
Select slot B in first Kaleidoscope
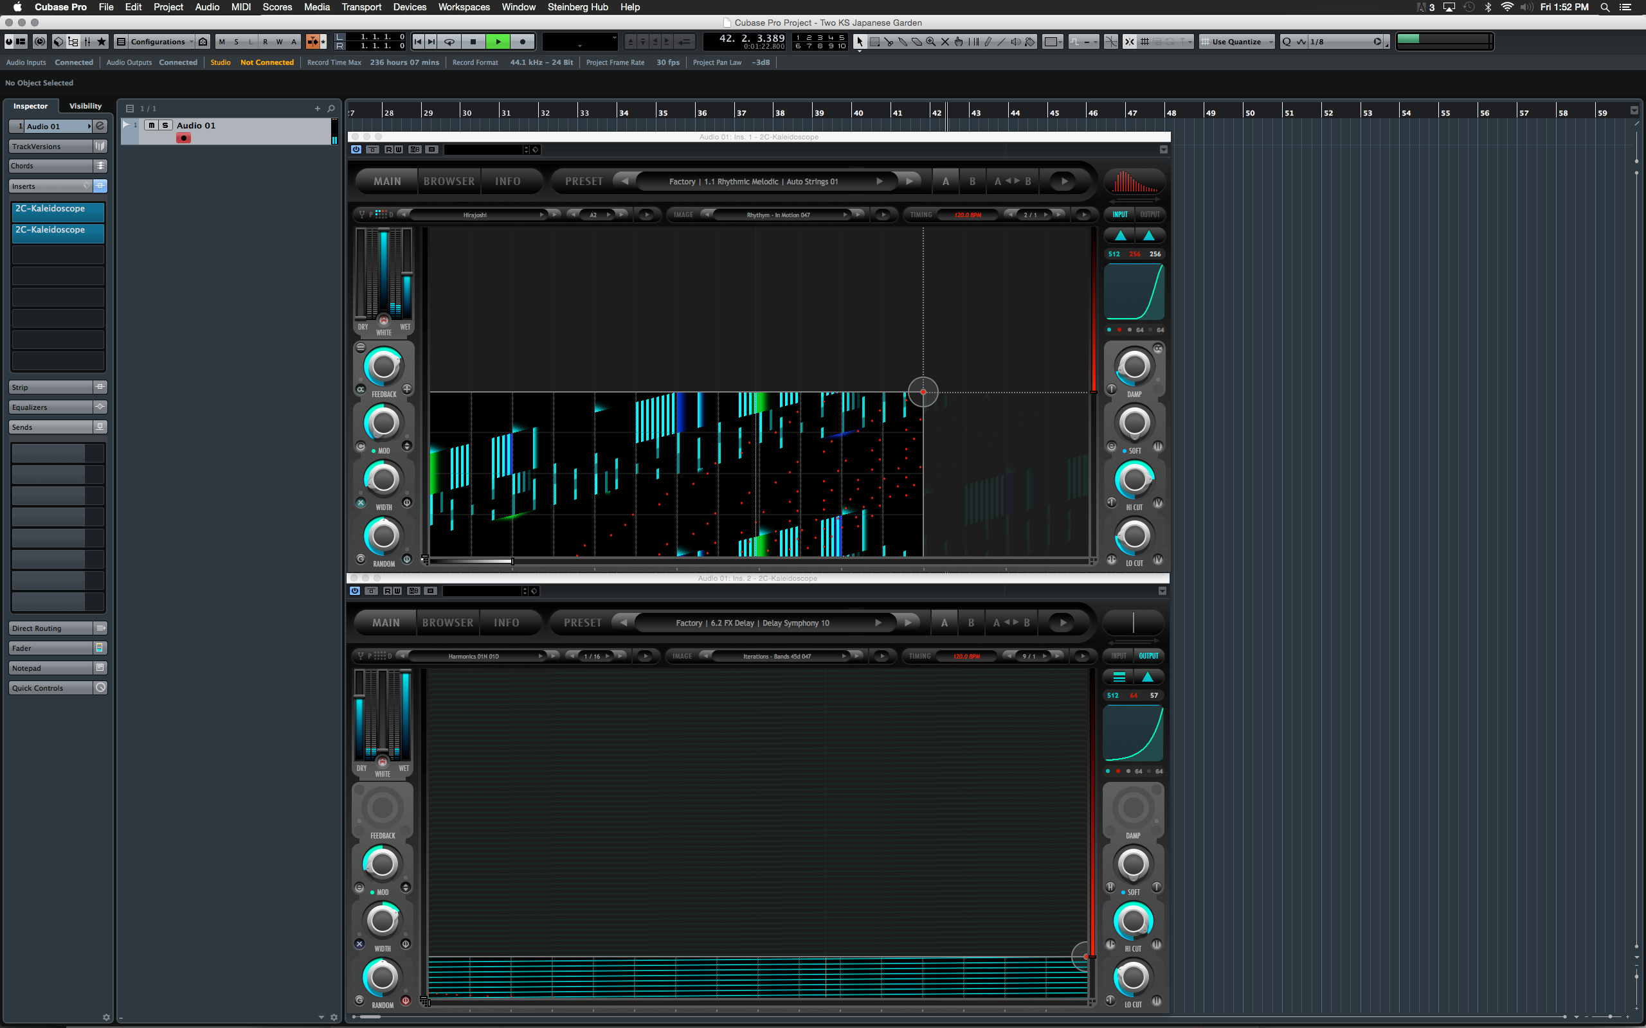click(973, 182)
